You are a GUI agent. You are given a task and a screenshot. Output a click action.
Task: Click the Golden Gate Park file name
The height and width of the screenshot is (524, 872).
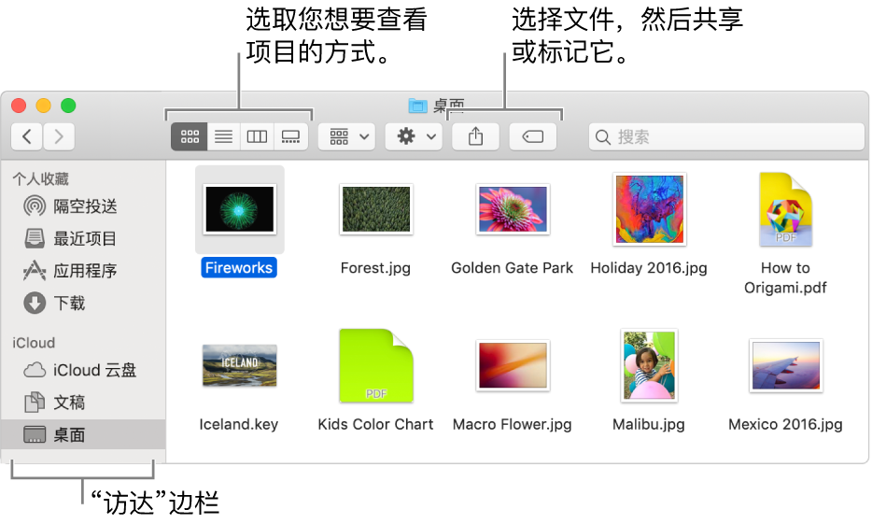pos(513,268)
